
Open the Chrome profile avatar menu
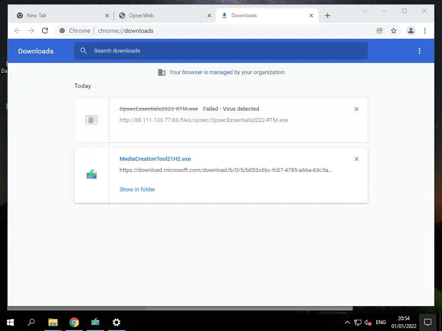click(x=411, y=31)
